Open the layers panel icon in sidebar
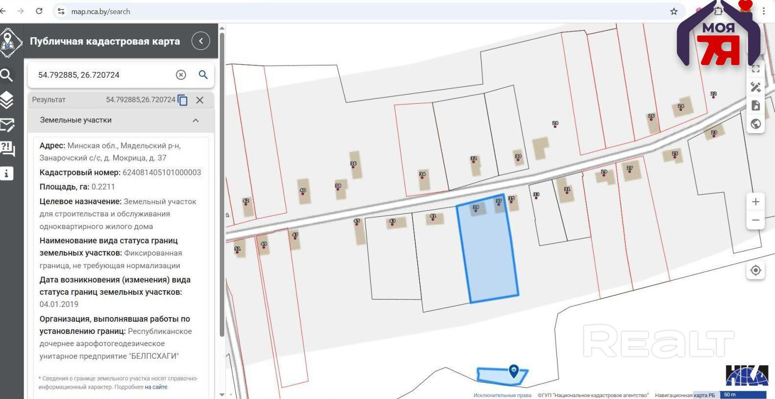The width and height of the screenshot is (775, 399). tap(7, 100)
